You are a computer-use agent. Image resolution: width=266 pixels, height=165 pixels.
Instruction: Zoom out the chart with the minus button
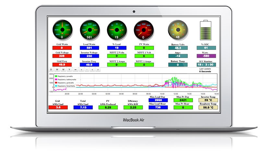[x=87, y=69]
